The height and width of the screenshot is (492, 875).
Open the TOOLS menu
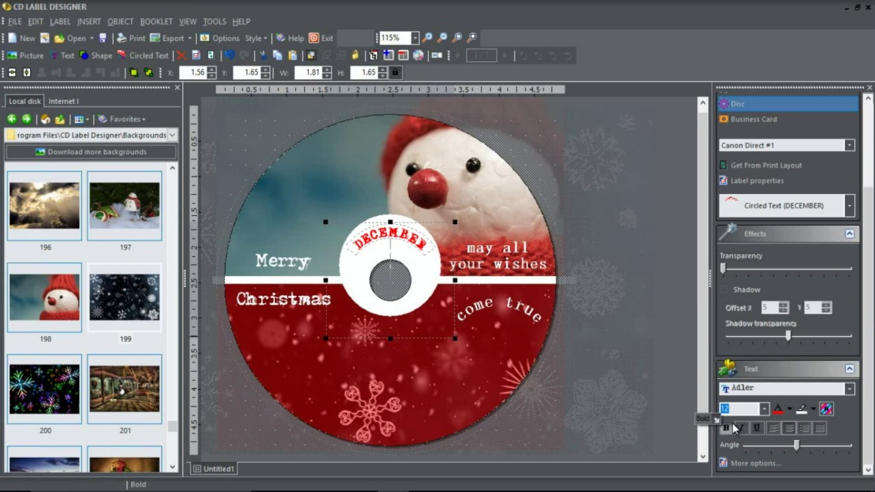coord(215,21)
